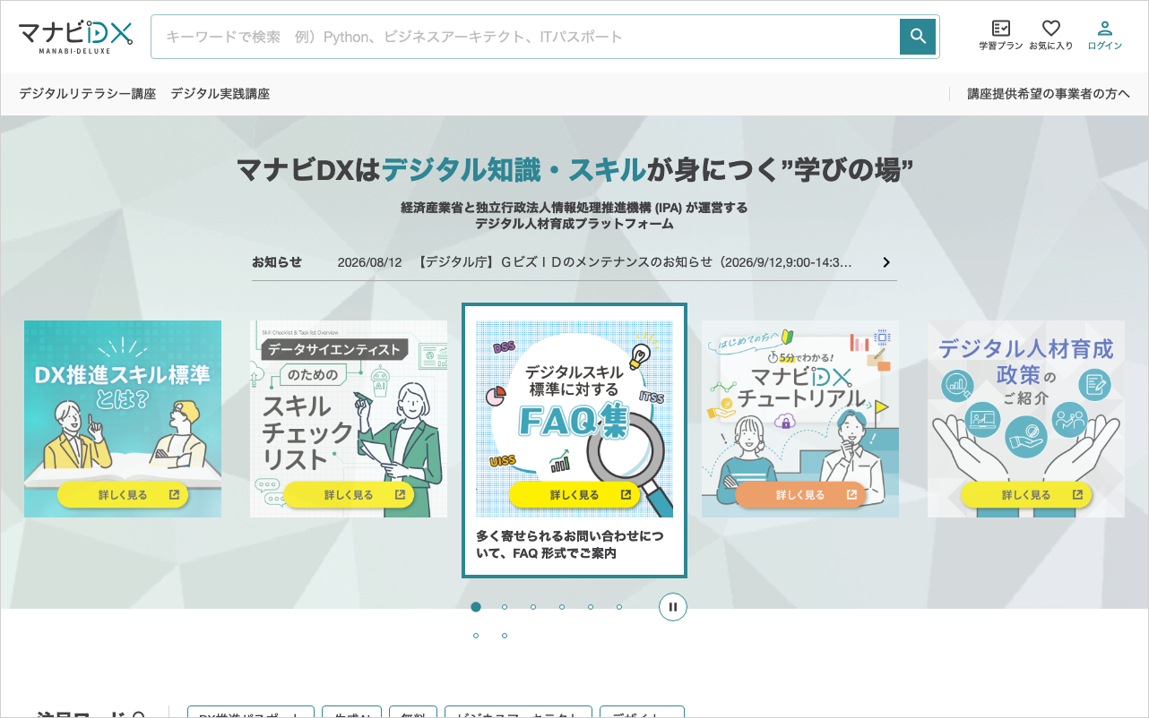
Task: Open データサイエンティスト スキルチェックリスト banner
Action: tap(349, 419)
